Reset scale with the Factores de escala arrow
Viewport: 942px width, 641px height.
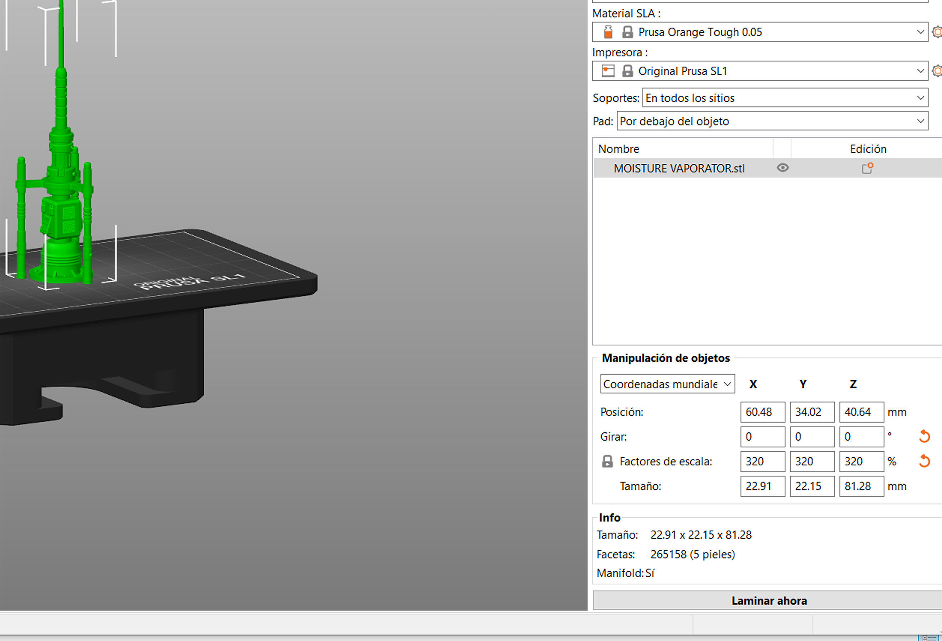924,461
